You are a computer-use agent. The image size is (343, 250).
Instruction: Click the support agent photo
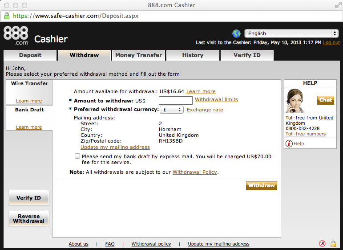[x=295, y=101]
